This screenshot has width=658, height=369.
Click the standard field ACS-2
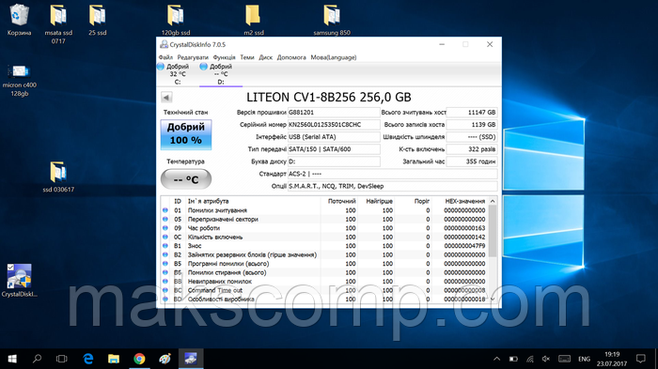(392, 174)
